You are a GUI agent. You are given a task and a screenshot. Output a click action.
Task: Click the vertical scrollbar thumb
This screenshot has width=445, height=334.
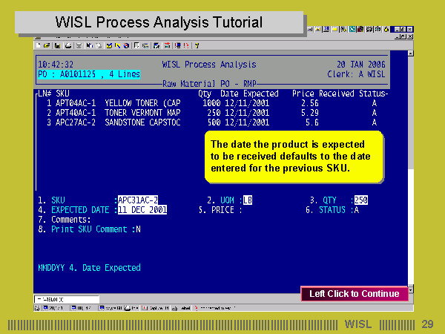point(410,112)
